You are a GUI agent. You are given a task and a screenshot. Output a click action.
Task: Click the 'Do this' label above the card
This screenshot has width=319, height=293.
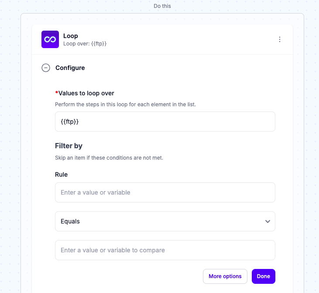(162, 6)
